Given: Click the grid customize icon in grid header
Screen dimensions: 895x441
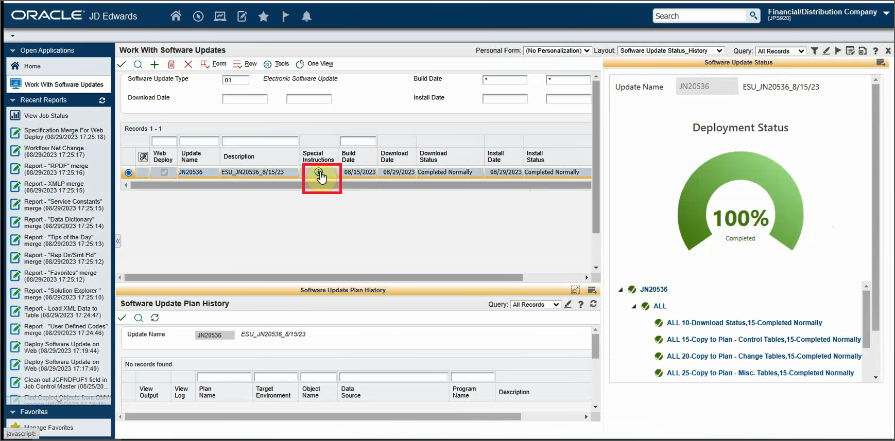Looking at the screenshot, I should pos(143,156).
